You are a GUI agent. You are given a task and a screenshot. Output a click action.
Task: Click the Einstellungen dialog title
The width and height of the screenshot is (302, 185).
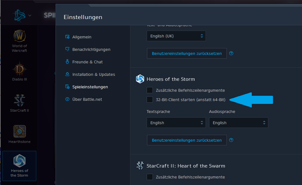(x=83, y=17)
